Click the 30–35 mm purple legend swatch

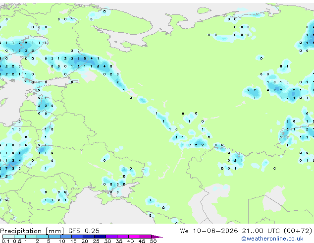111,237
